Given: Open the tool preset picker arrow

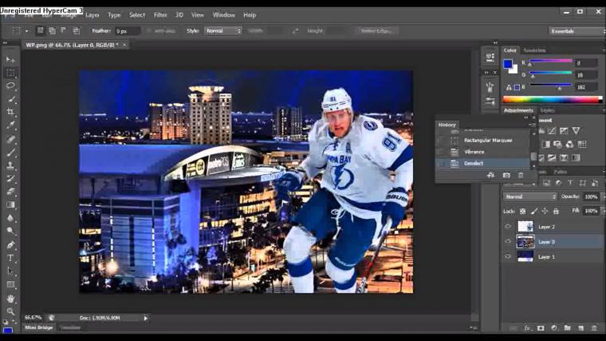Looking at the screenshot, I should pyautogui.click(x=26, y=30).
